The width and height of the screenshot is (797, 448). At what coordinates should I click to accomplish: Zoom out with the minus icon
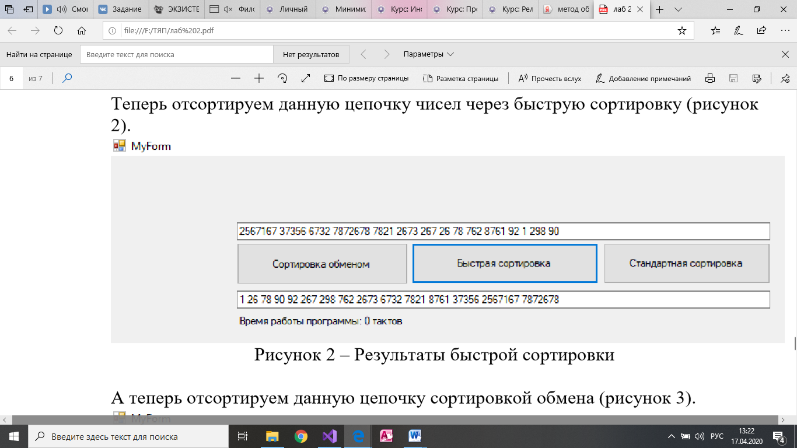[236, 78]
